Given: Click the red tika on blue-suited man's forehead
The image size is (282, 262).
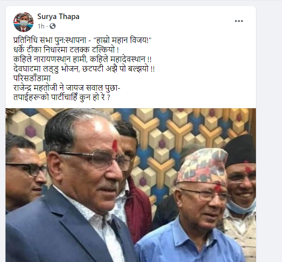Looking at the screenshot, I should pos(115,145).
